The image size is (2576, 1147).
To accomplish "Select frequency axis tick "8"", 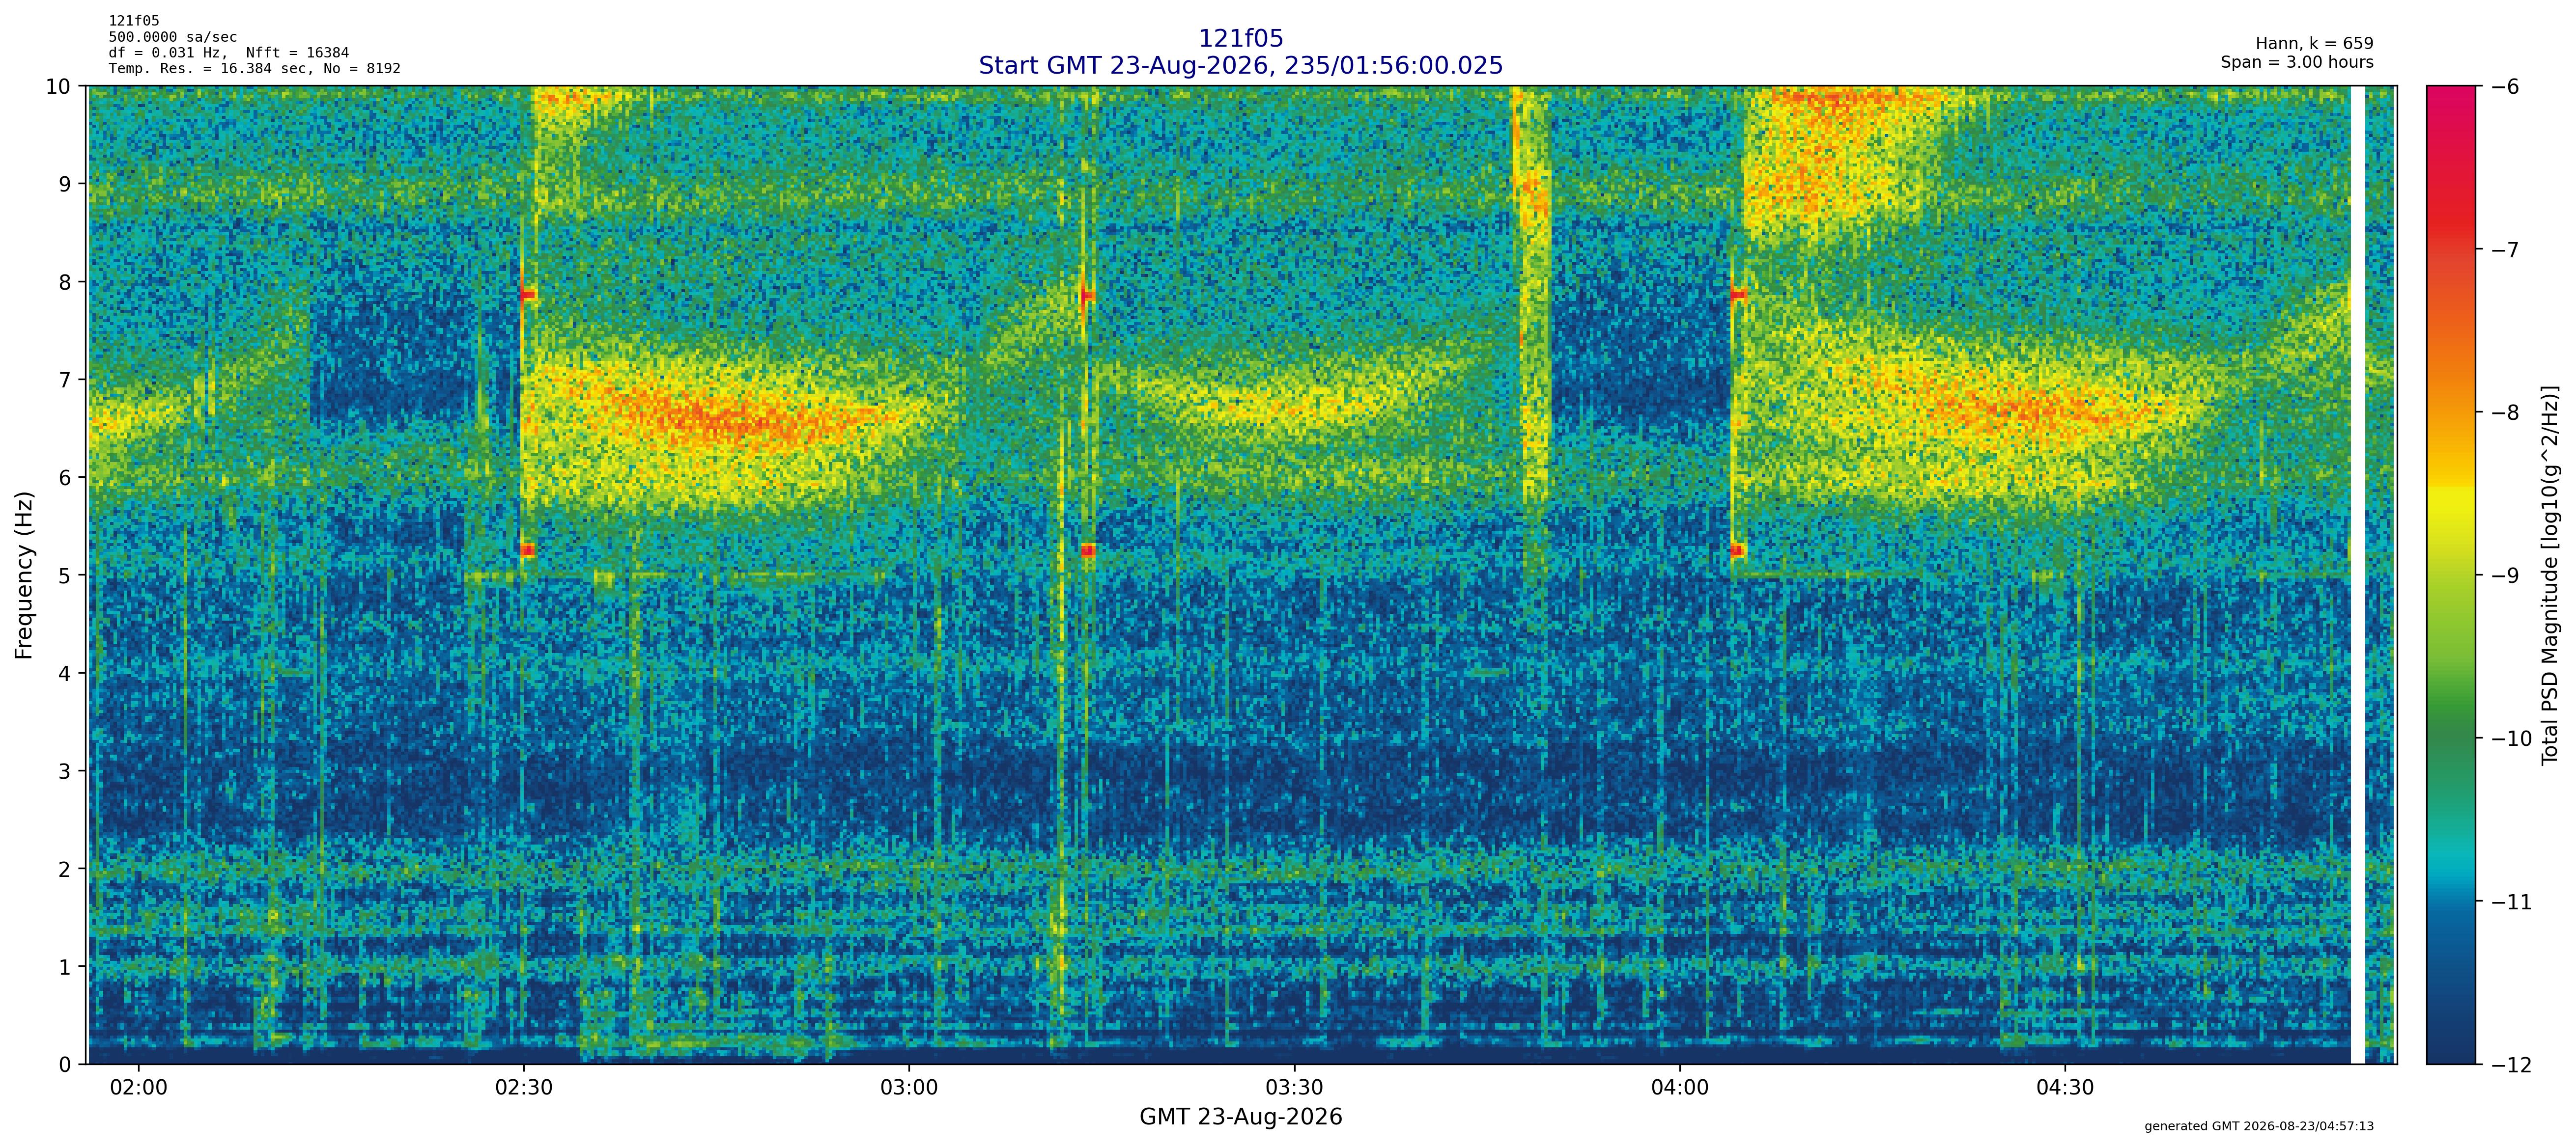I will tap(65, 283).
